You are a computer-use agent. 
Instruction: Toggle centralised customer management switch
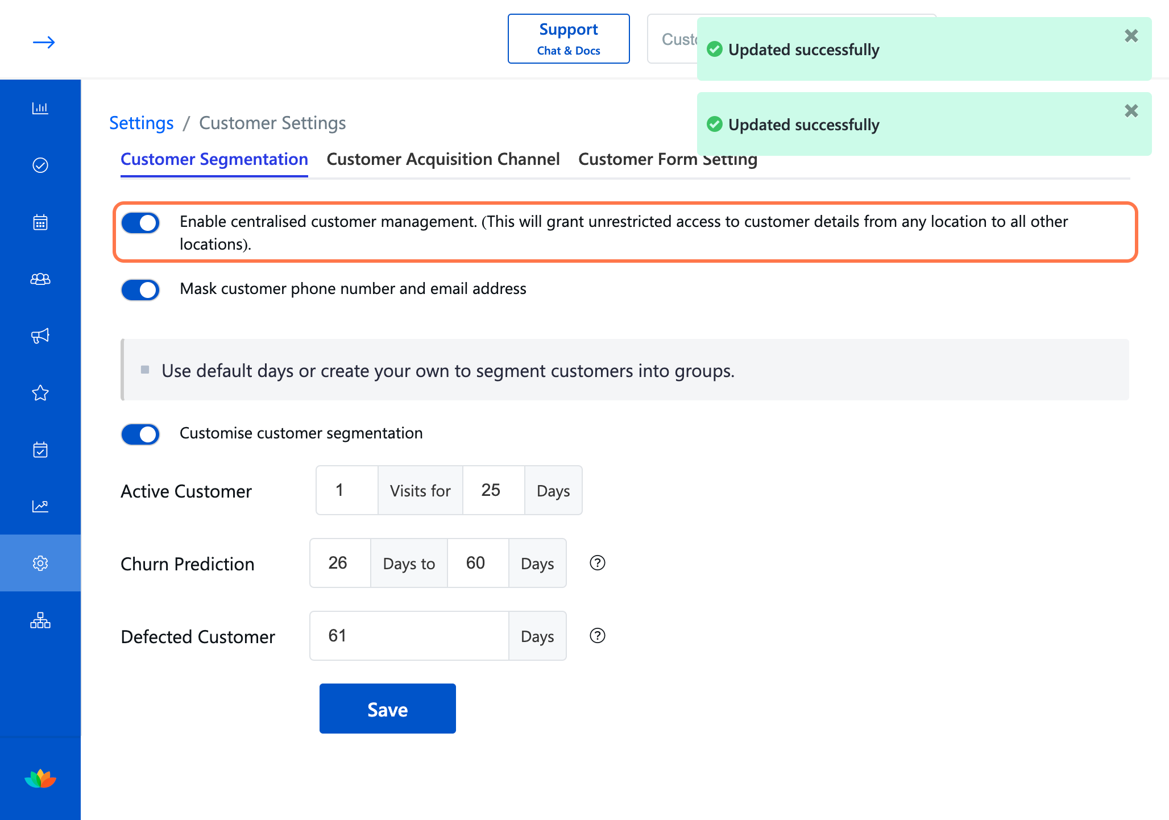pyautogui.click(x=140, y=223)
